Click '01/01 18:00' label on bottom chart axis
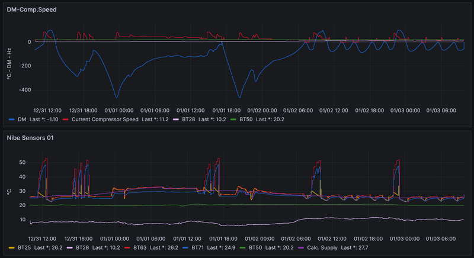Viewport: 474px width, 258px height. [x=223, y=238]
